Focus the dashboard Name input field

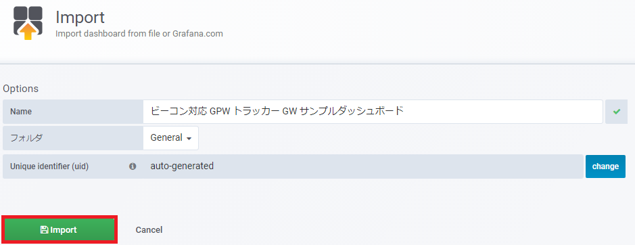[x=373, y=112]
